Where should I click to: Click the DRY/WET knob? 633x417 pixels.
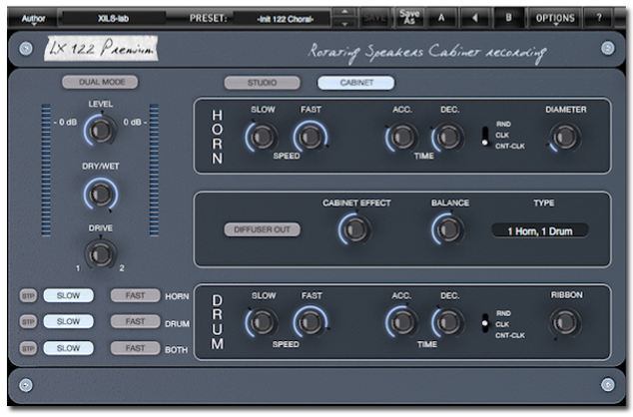click(x=100, y=194)
